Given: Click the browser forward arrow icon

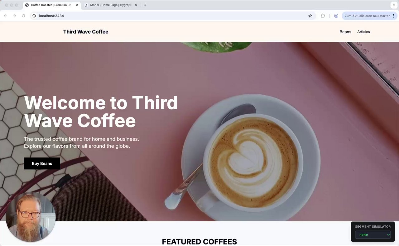Looking at the screenshot, I should (x=14, y=16).
